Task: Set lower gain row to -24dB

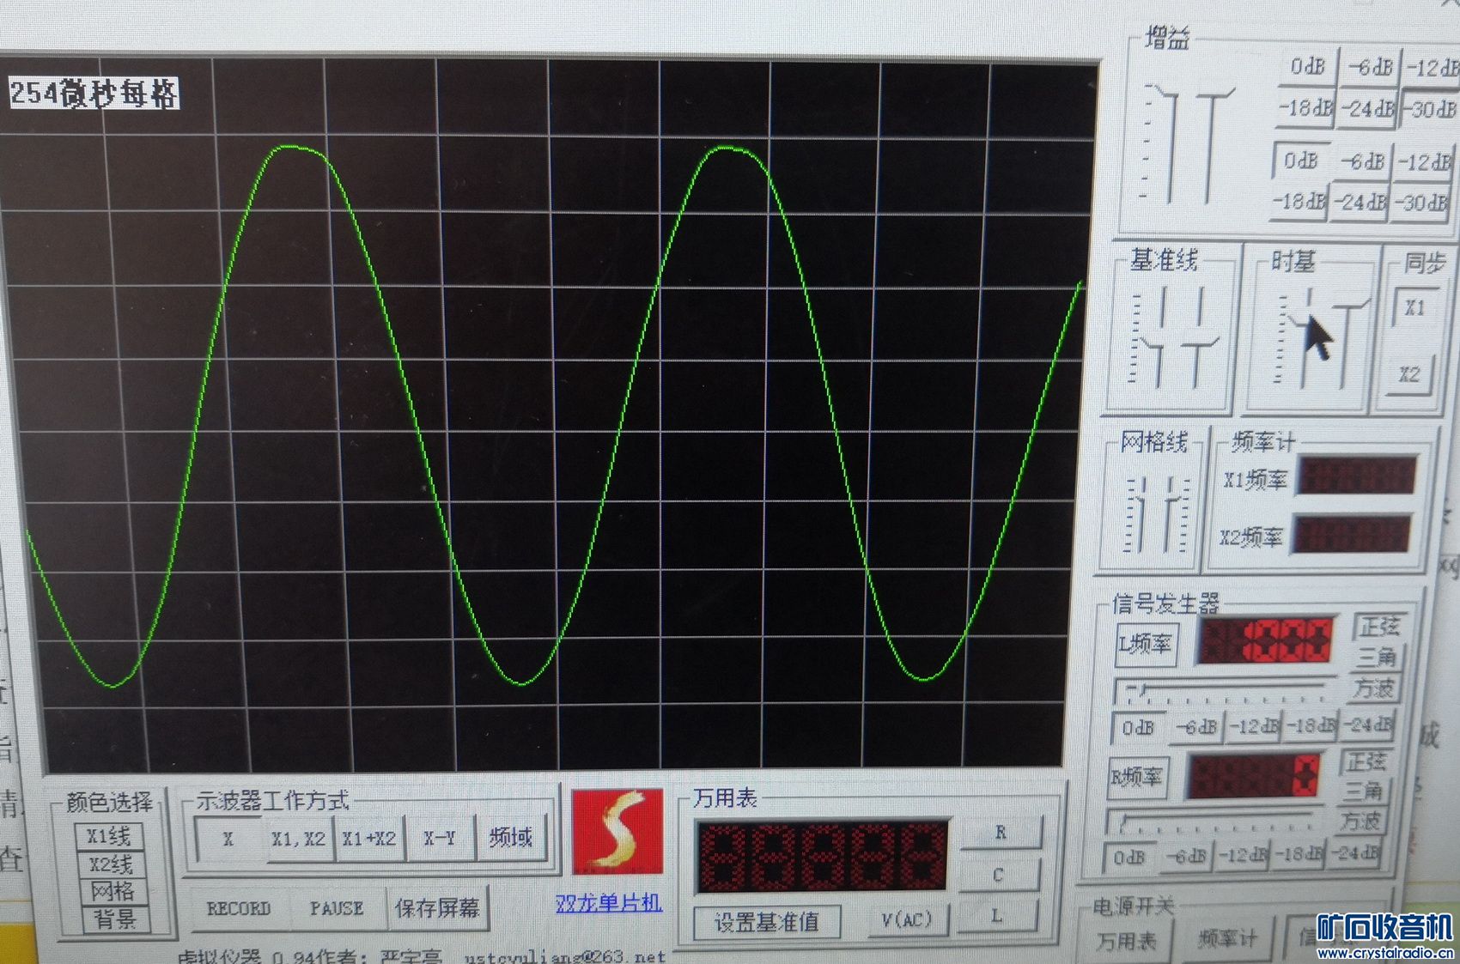Action: pos(1361,203)
